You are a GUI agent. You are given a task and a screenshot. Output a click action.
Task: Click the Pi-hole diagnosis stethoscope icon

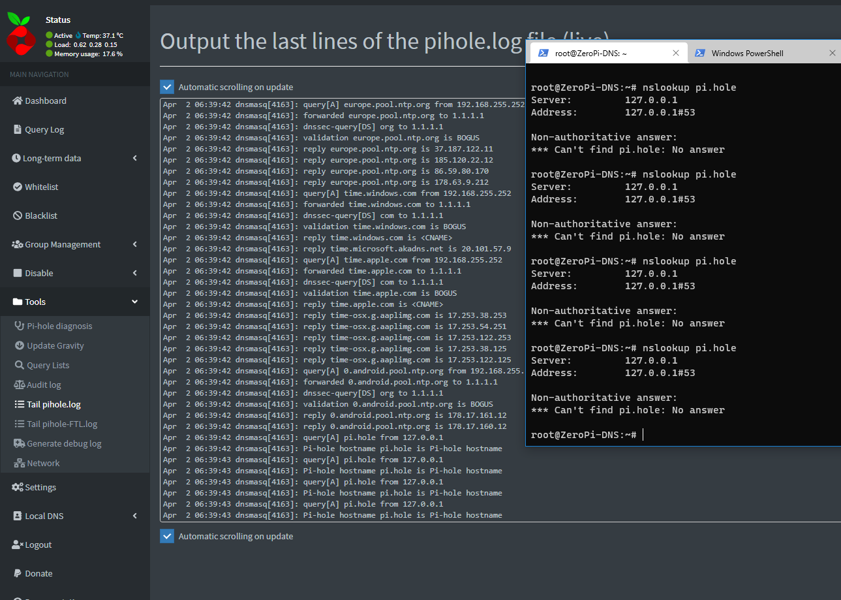click(x=20, y=326)
